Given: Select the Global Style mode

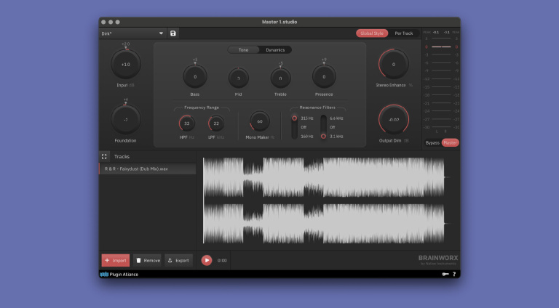Looking at the screenshot, I should [372, 33].
